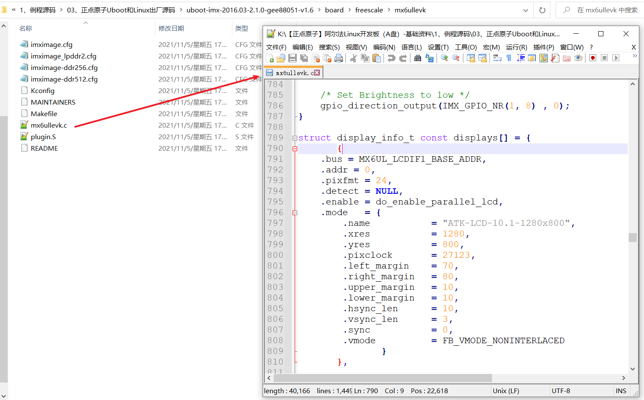The image size is (644, 400).
Task: Redo the last edit
Action: click(x=403, y=58)
